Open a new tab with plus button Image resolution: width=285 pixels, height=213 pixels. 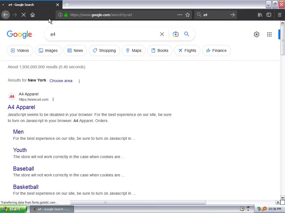(67, 4)
